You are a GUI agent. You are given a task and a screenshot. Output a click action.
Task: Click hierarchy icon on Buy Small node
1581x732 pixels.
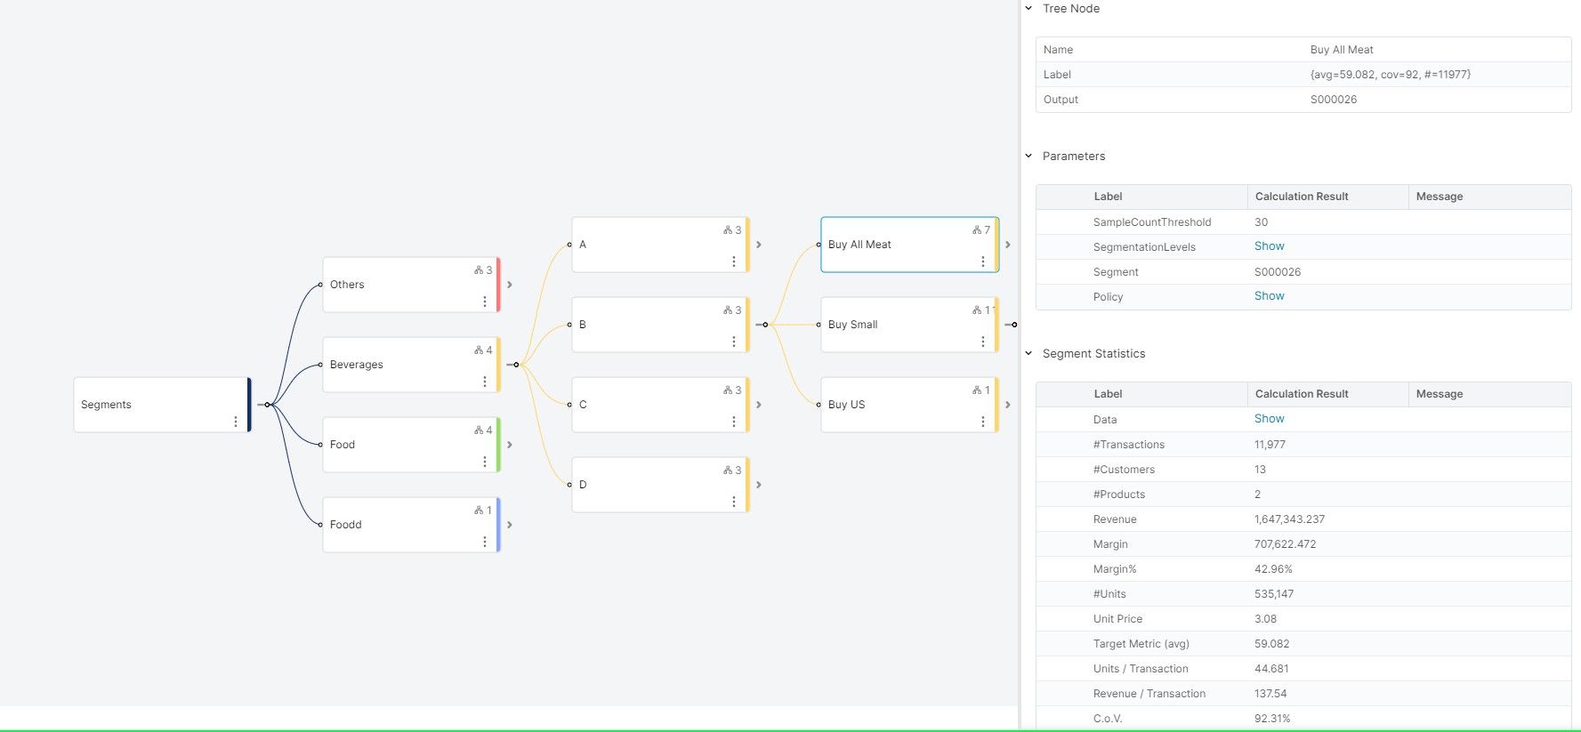977,310
